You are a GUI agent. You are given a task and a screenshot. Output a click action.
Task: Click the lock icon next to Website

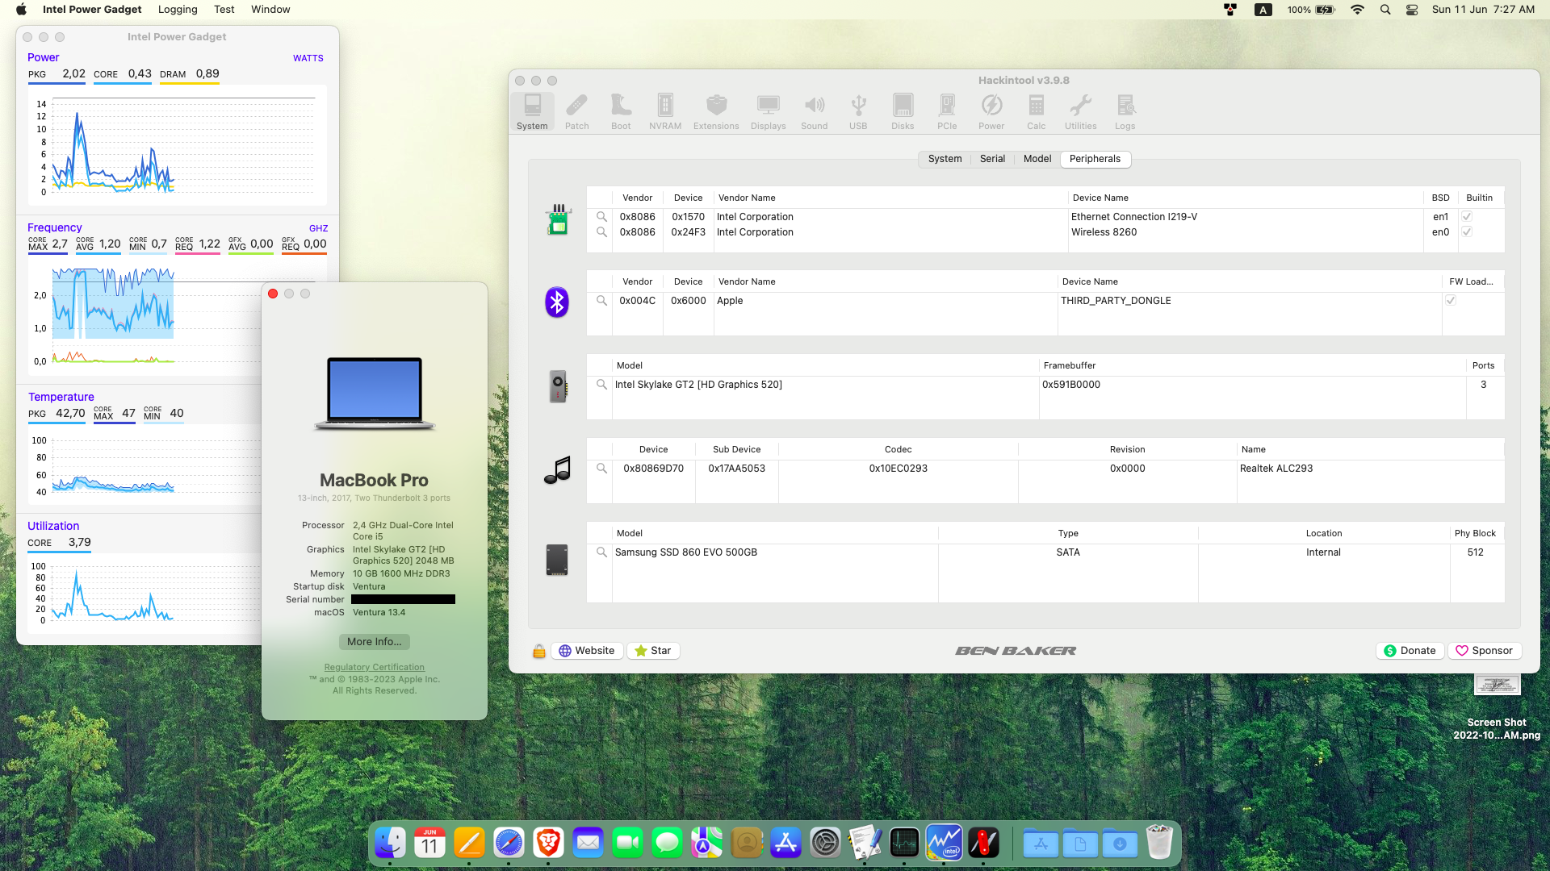point(539,652)
